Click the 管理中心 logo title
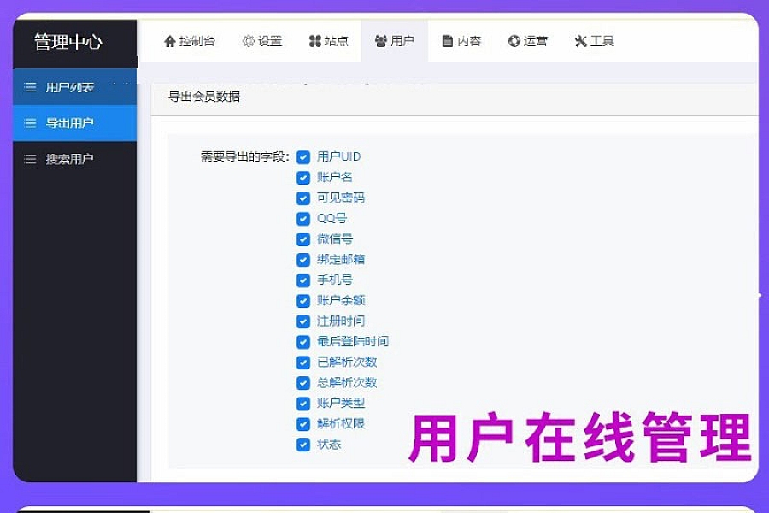Viewport: 769px width, 513px height. pyautogui.click(x=68, y=42)
